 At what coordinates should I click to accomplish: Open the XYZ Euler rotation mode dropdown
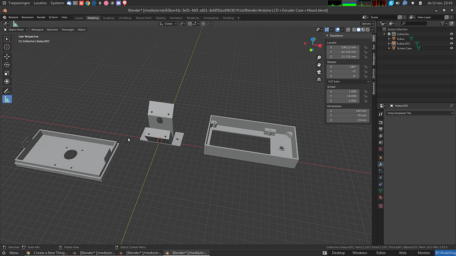tap(348, 81)
